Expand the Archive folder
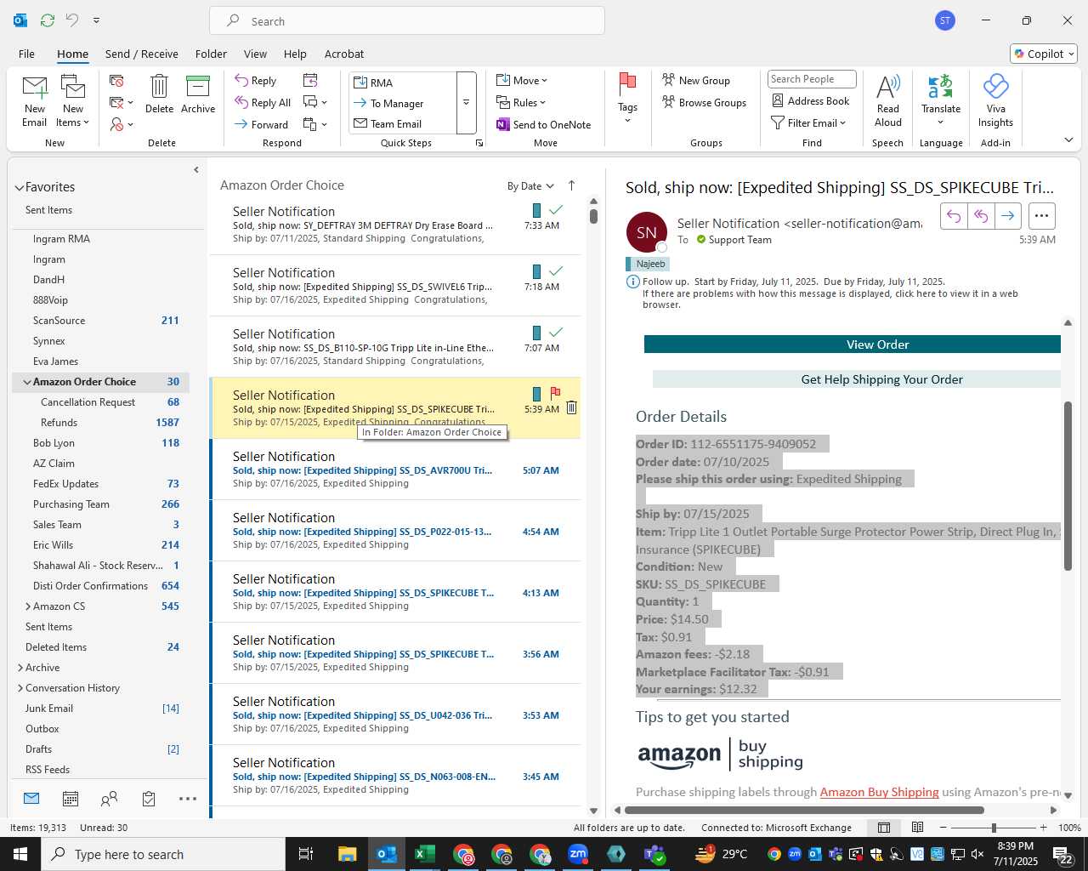The height and width of the screenshot is (871, 1088). [x=20, y=668]
